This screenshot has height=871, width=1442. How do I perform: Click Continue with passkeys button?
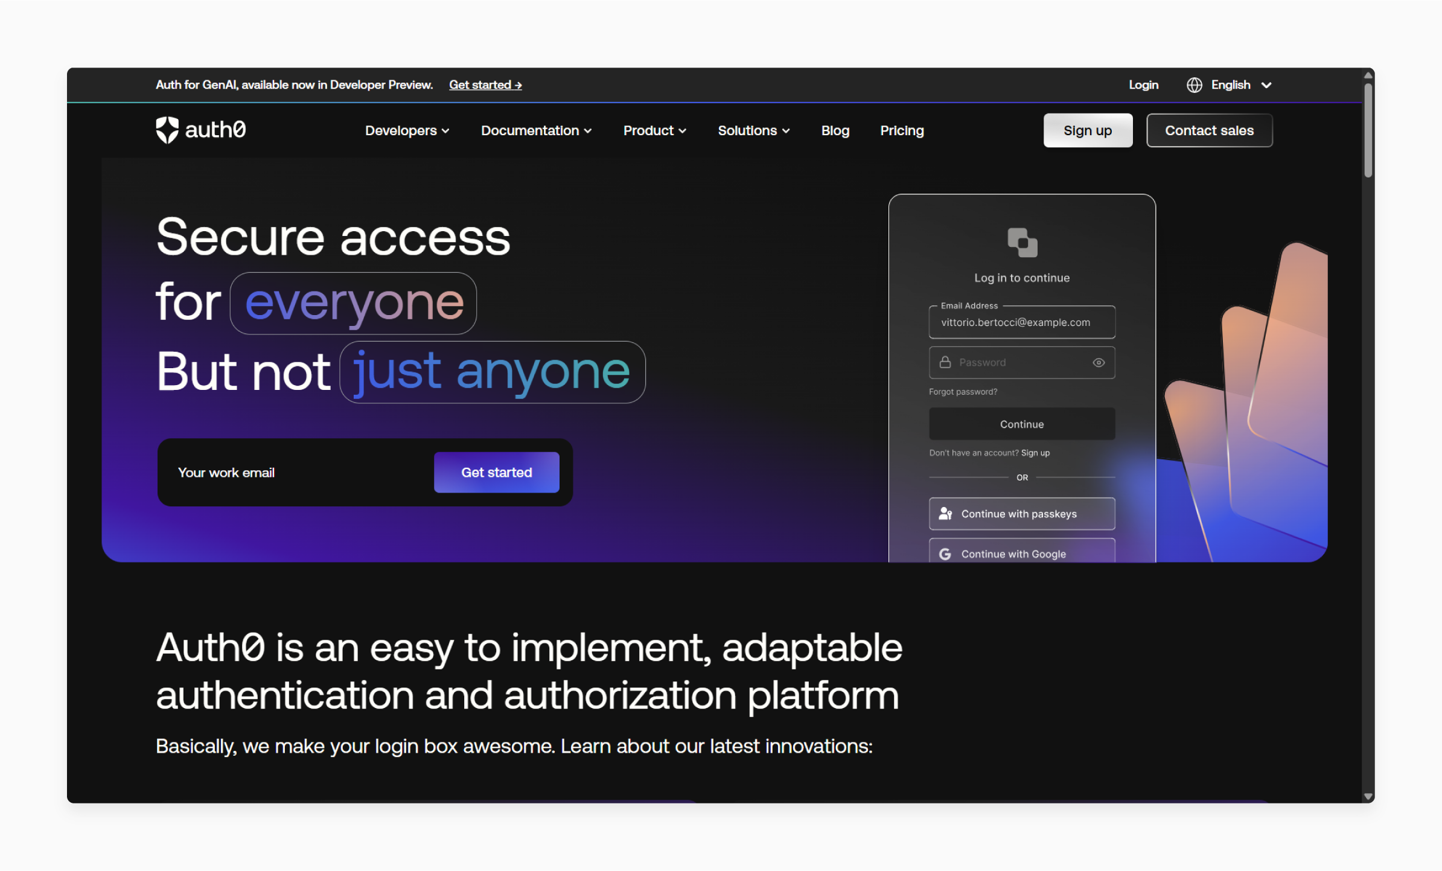tap(1022, 514)
